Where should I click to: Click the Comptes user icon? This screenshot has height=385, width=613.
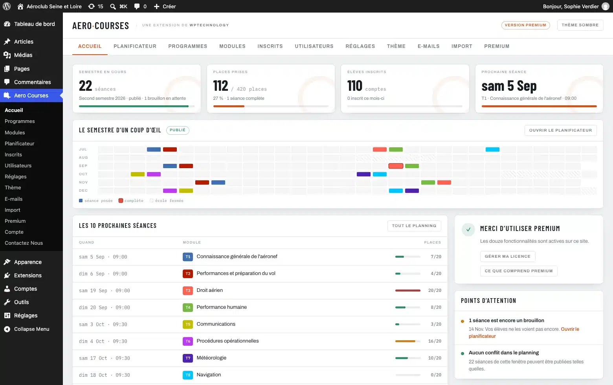7,289
